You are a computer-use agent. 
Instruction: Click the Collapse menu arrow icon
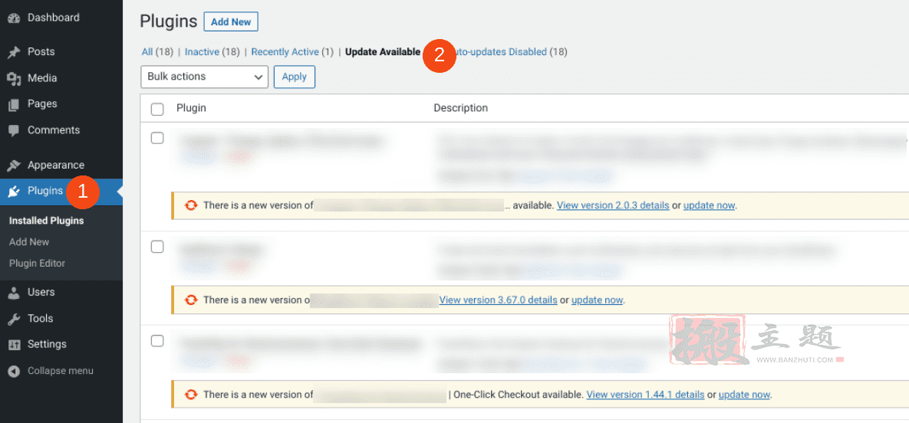click(x=14, y=371)
